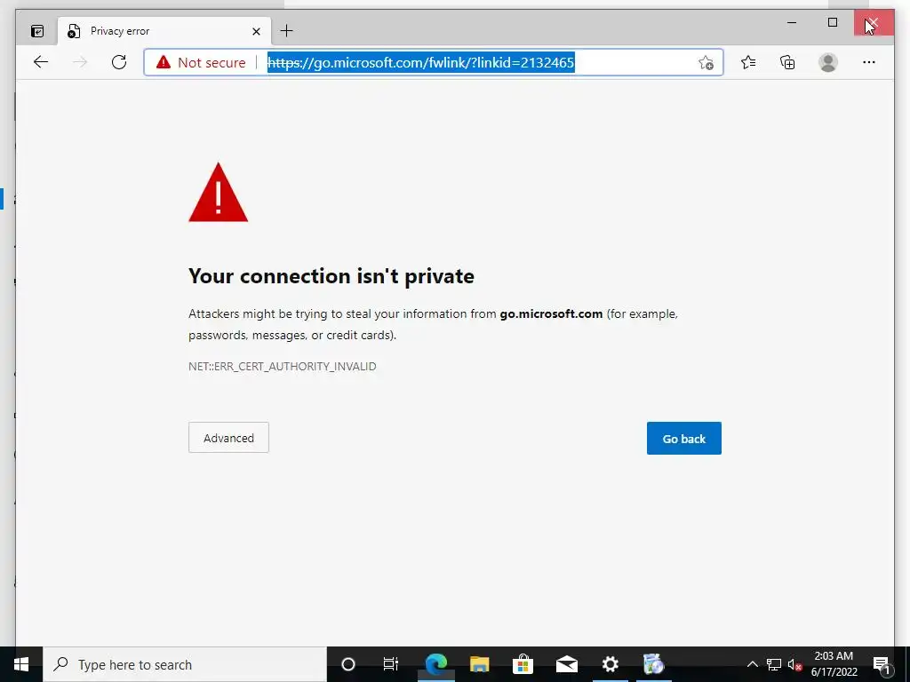Open the notification center icon
910x682 pixels.
[882, 664]
